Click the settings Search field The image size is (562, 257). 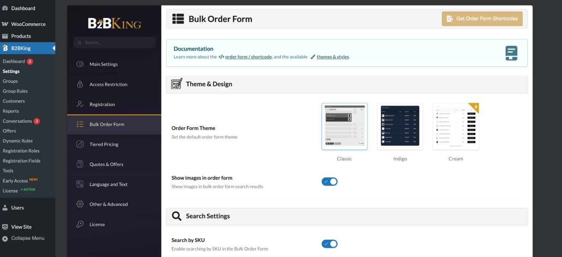pos(115,42)
